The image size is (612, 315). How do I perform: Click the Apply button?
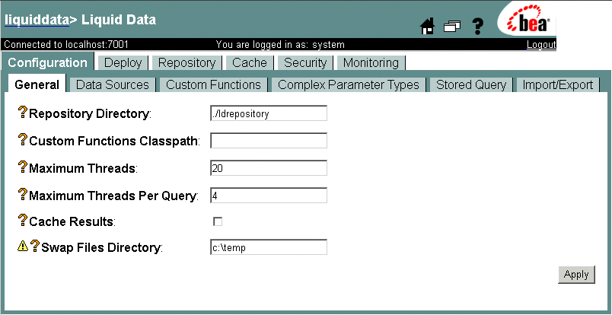click(x=576, y=275)
